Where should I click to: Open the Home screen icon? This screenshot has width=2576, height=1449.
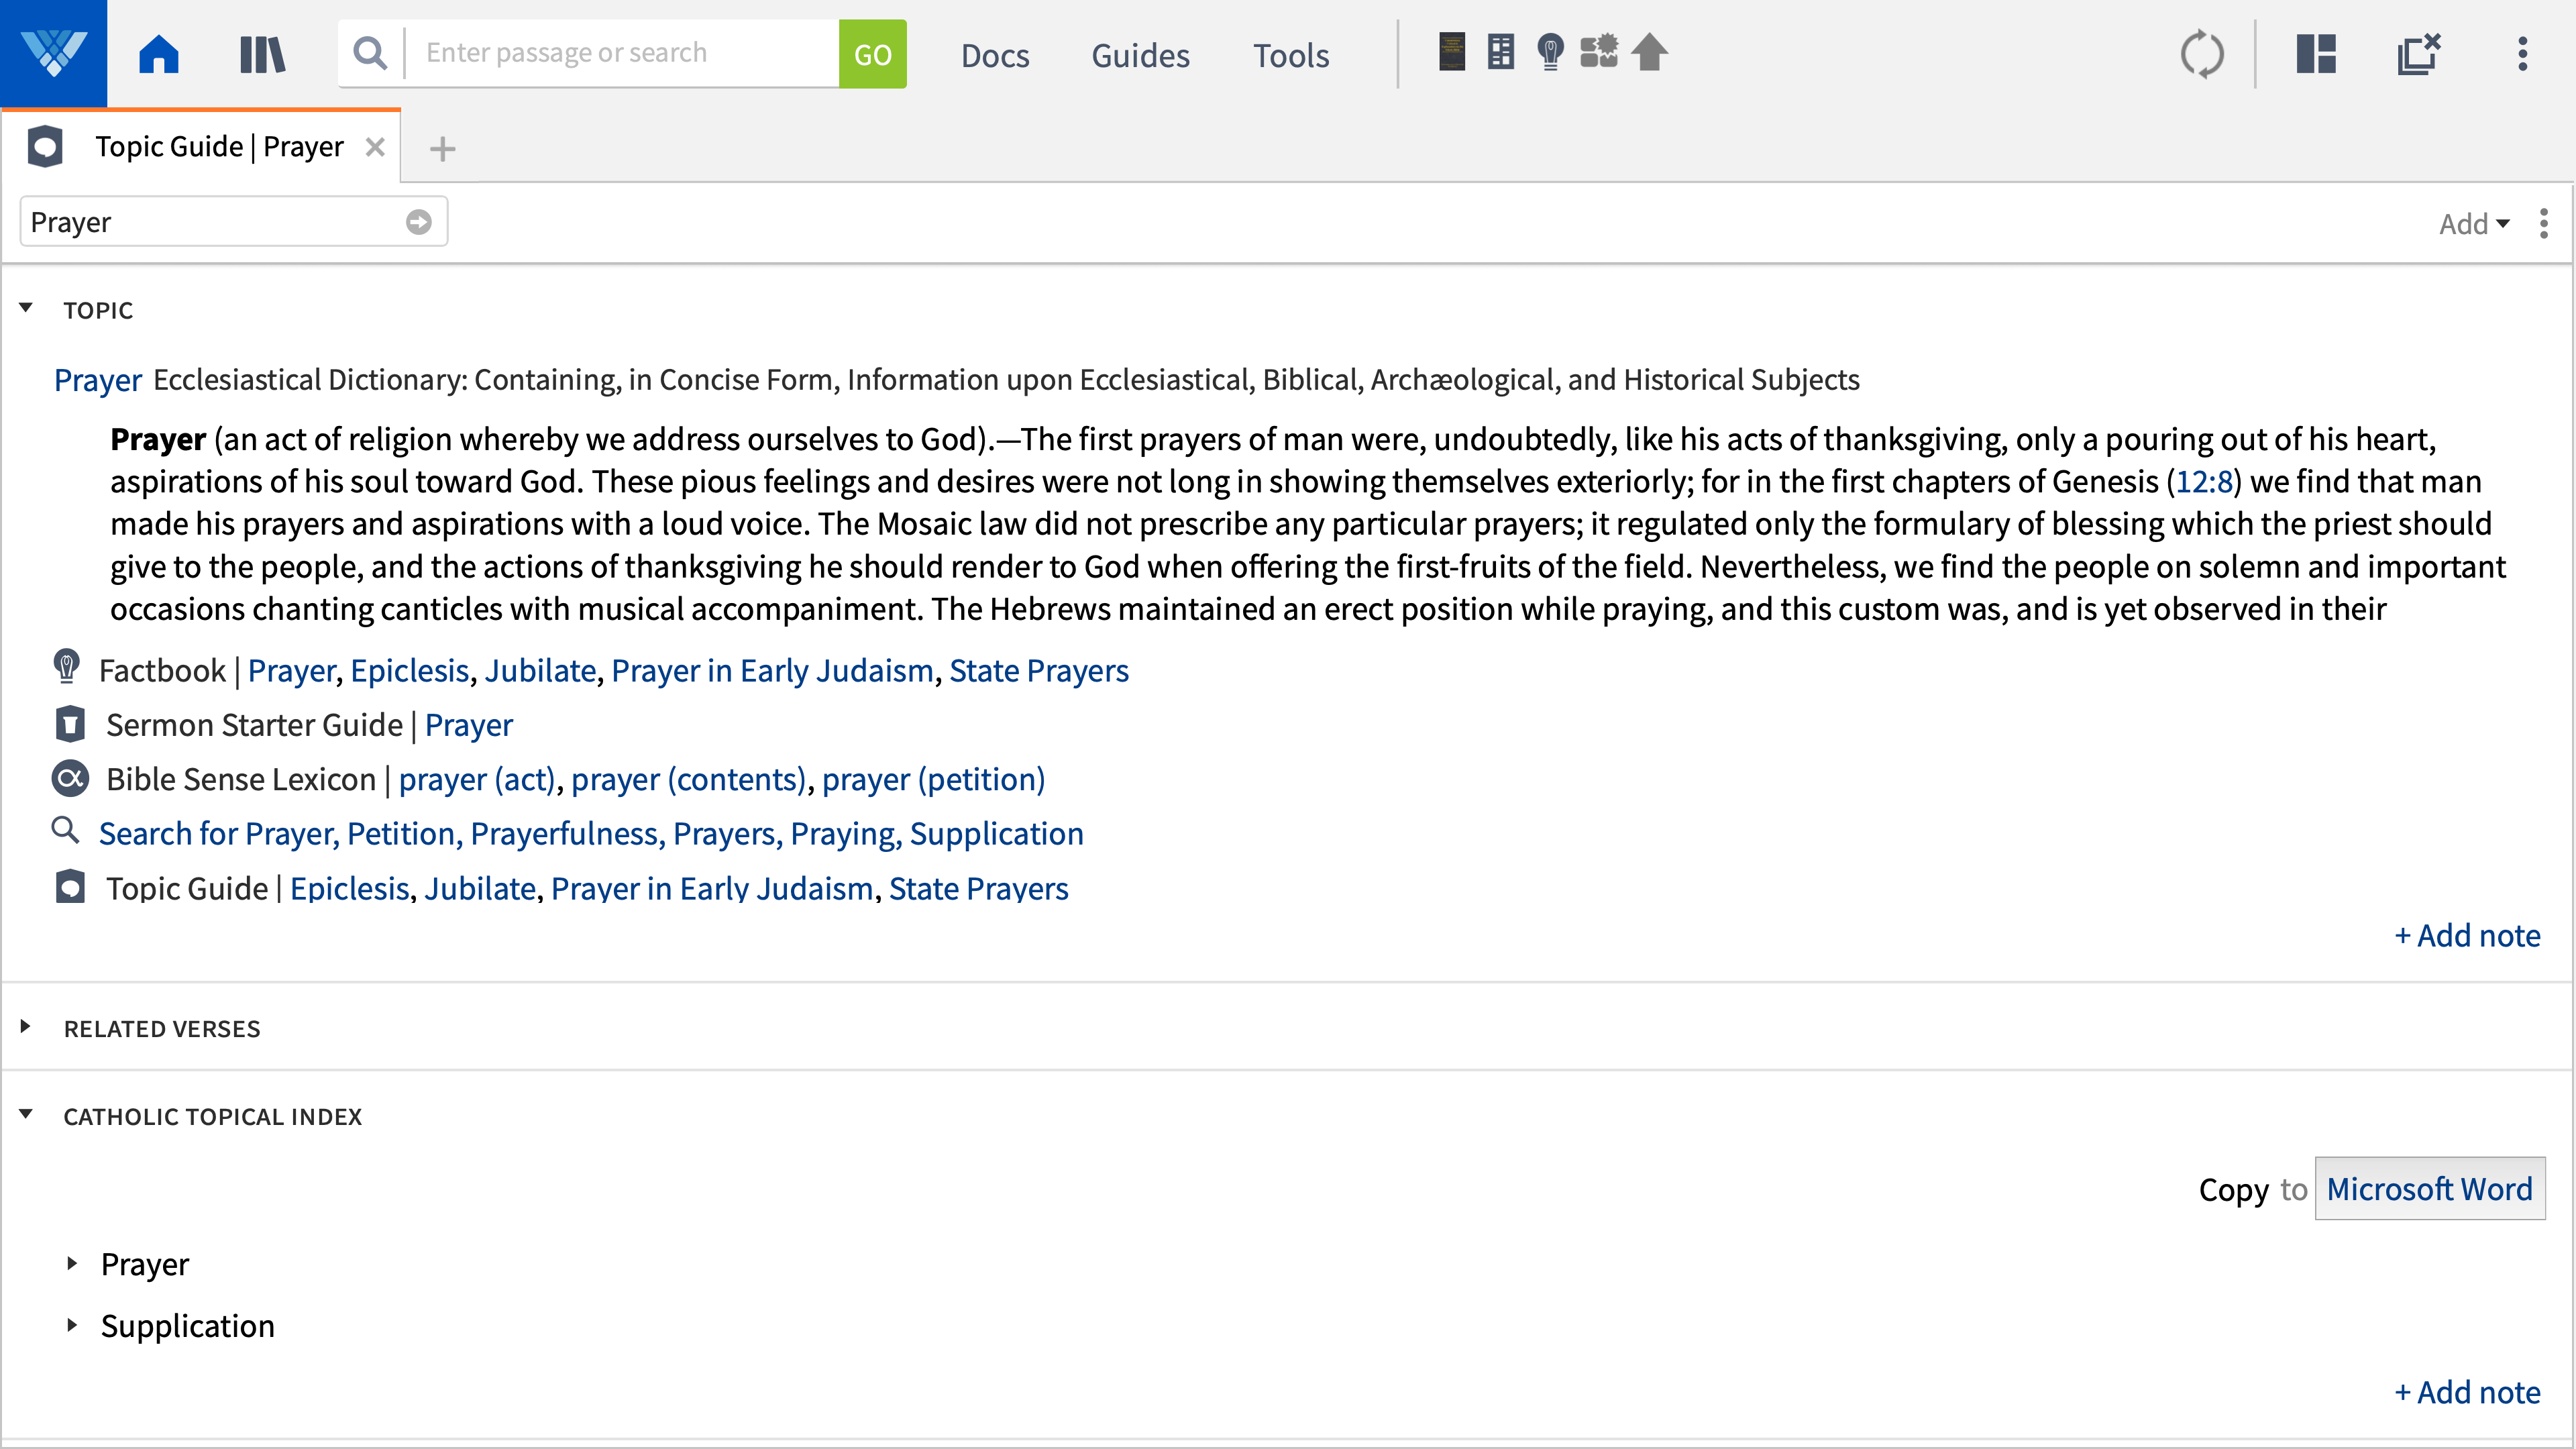point(158,54)
